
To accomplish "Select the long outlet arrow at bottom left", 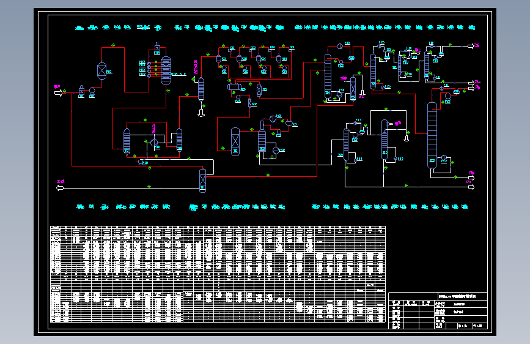I will pos(60,188).
